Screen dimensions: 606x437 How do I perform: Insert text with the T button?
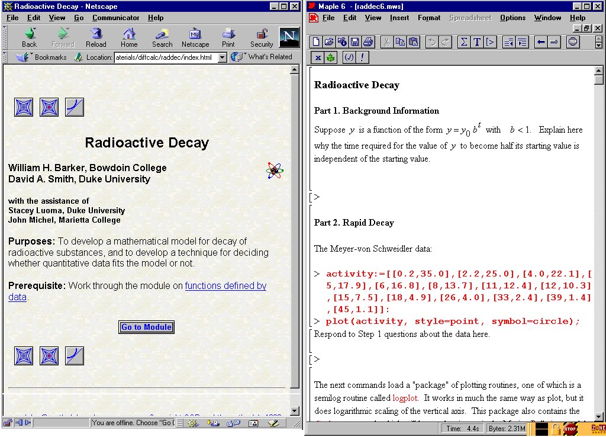pos(477,42)
